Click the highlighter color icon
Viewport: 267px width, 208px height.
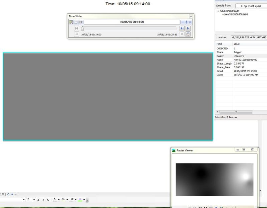pos(63,200)
